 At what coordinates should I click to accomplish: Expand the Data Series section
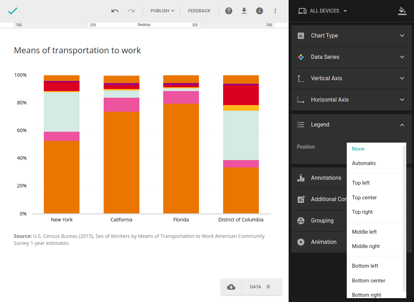351,57
